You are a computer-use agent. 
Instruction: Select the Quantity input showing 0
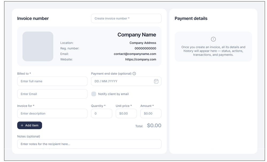(101, 113)
